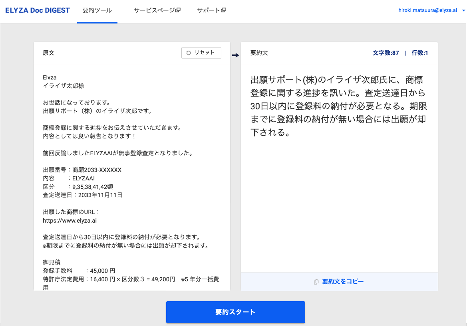Switch to the 要約ツール tab

(x=97, y=11)
